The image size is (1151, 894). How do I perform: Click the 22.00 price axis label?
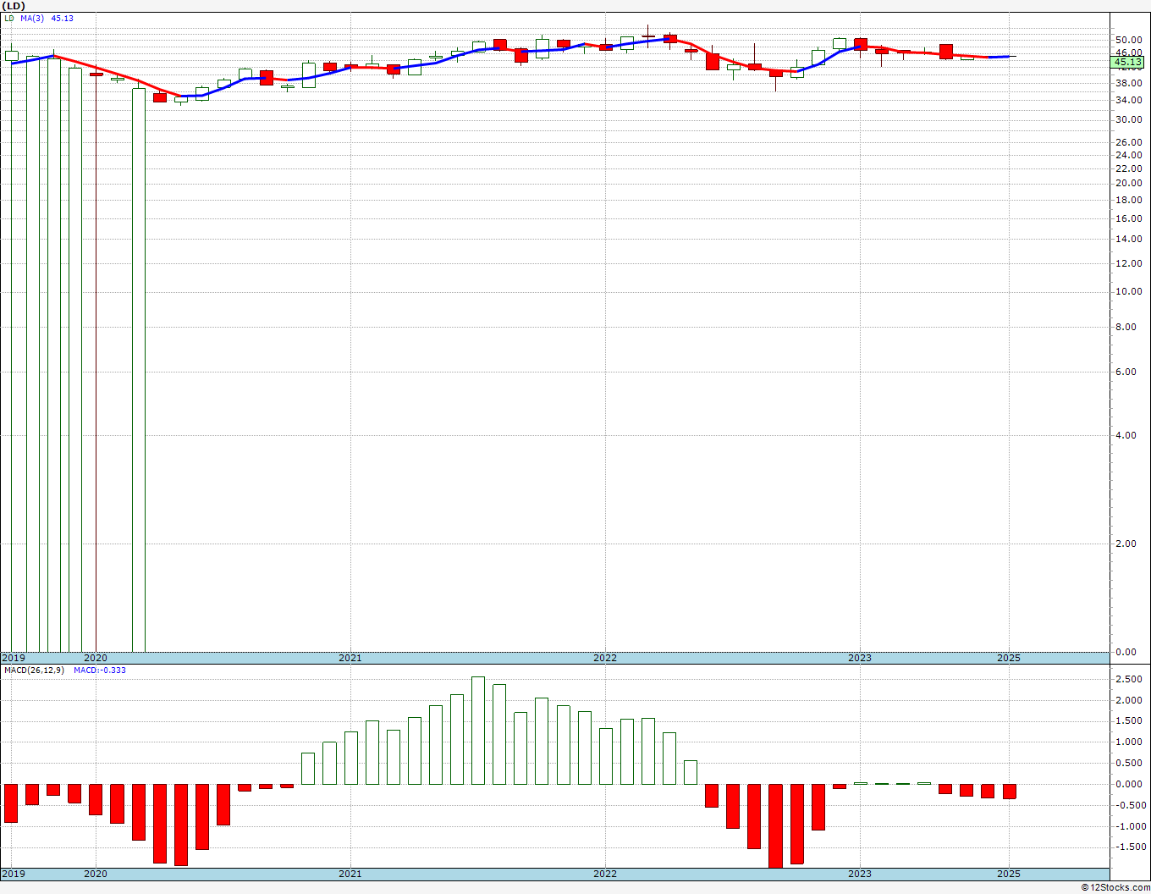[x=1129, y=168]
